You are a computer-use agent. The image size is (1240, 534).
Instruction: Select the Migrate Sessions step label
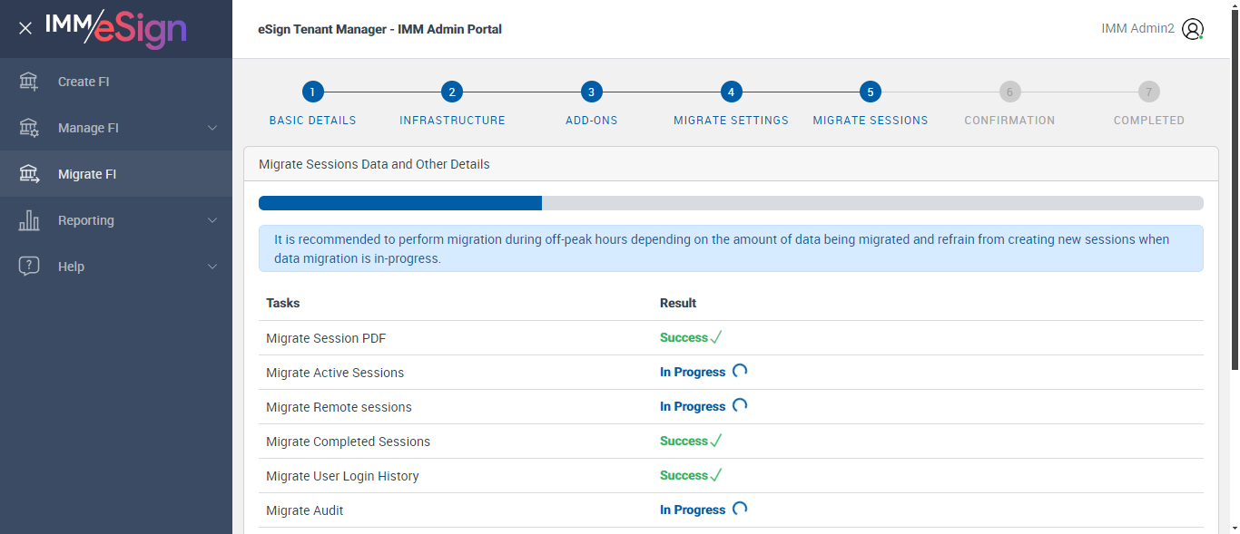(871, 121)
